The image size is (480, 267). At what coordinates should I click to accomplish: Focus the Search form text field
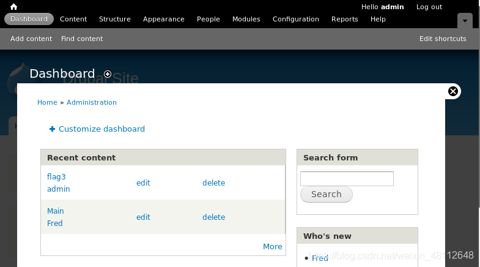pos(347,179)
